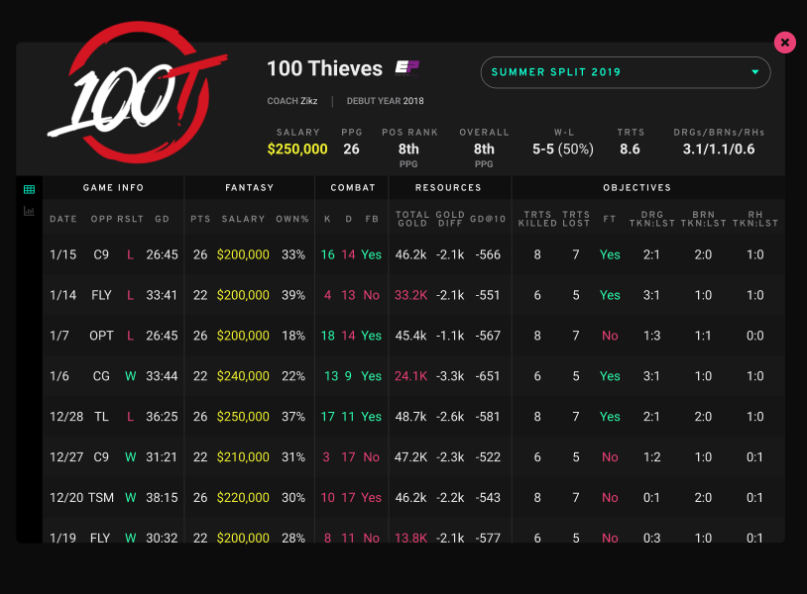Sort by the RSLT column header

[130, 219]
